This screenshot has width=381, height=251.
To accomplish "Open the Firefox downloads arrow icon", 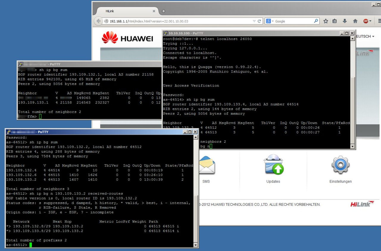I will pos(345,21).
